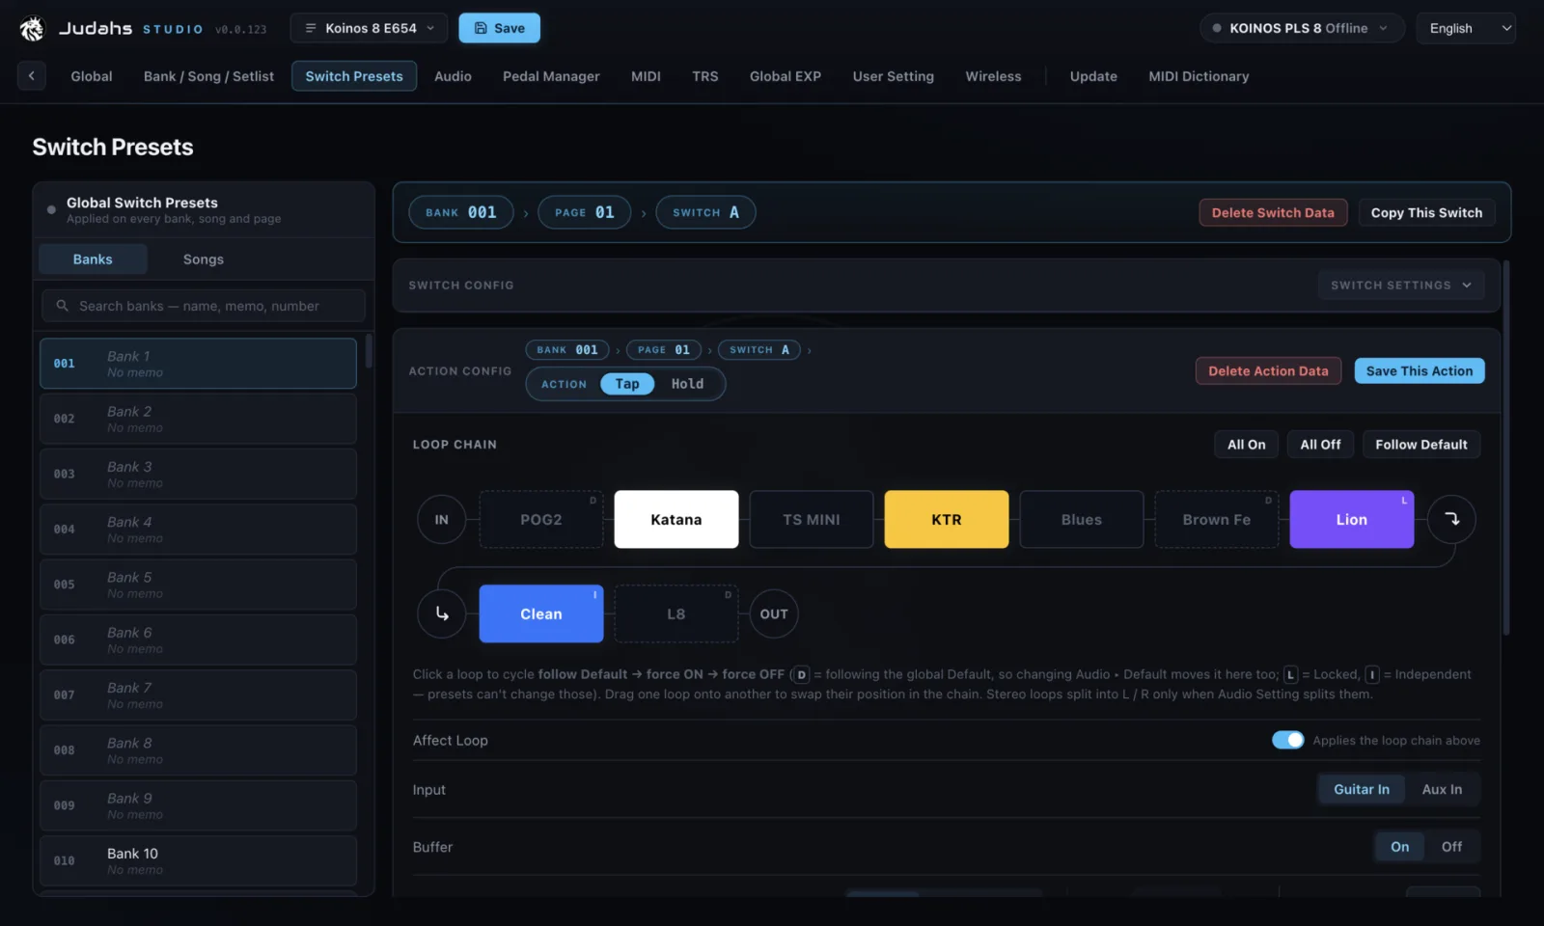Screen dimensions: 1544x926
Task: Click Delete Switch Data button
Action: click(x=1273, y=212)
